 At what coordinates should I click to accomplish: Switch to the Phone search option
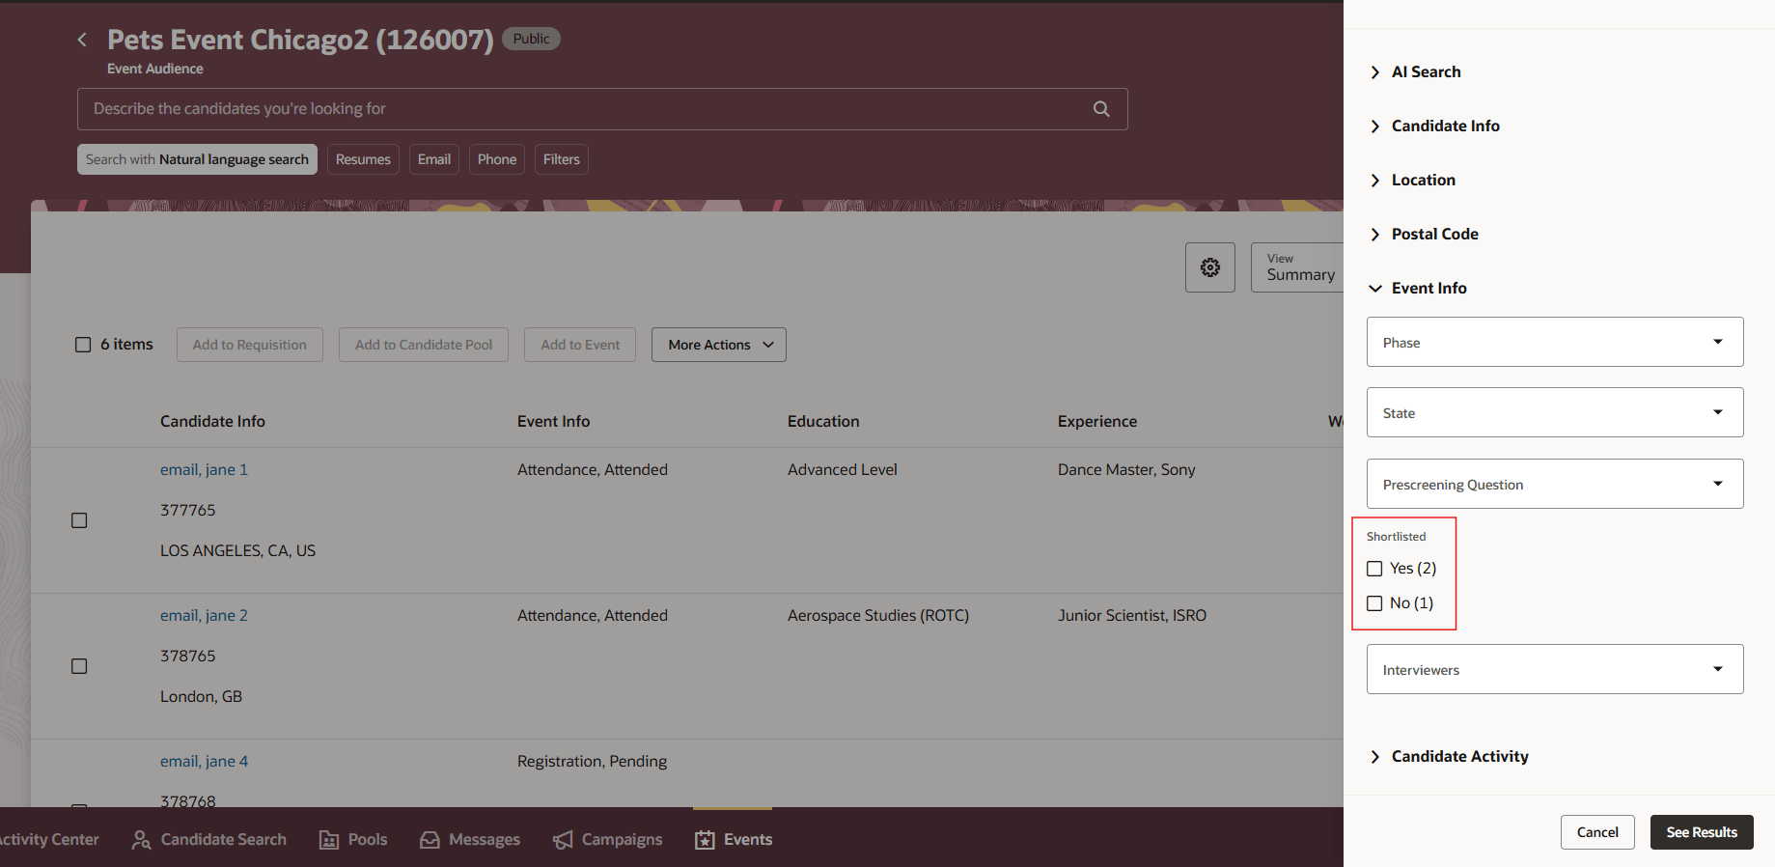[497, 159]
